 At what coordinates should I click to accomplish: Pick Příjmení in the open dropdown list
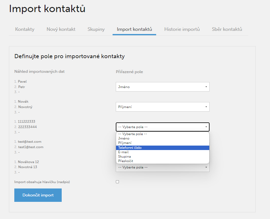tap(163, 143)
